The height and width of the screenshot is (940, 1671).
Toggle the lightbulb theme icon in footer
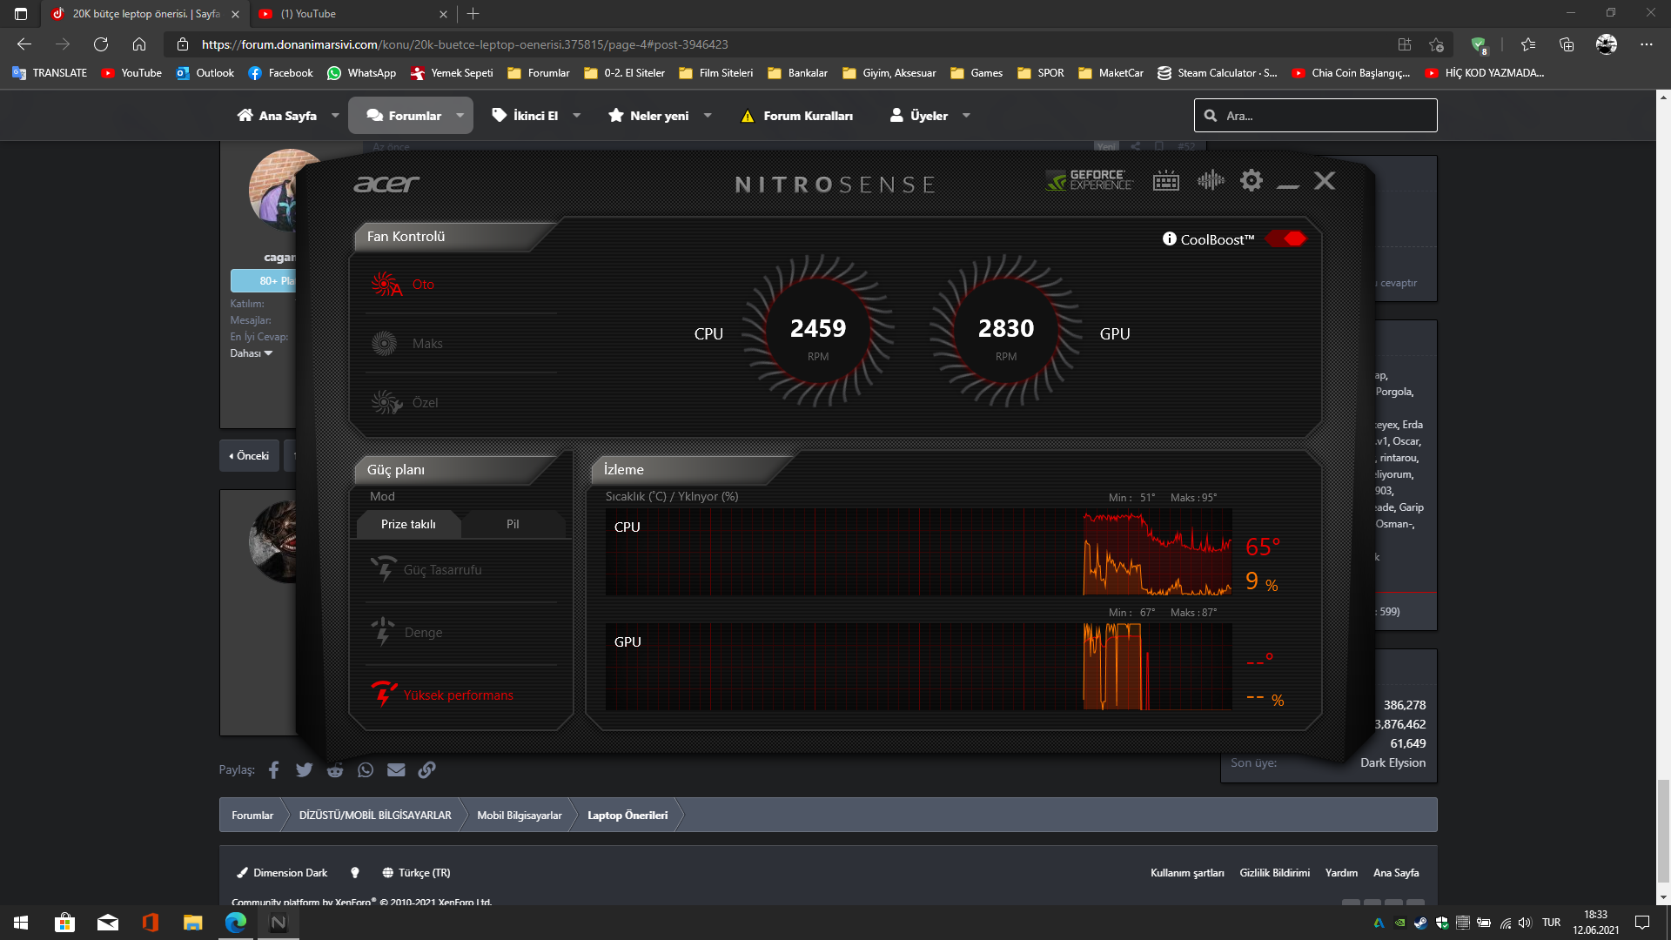click(x=355, y=873)
